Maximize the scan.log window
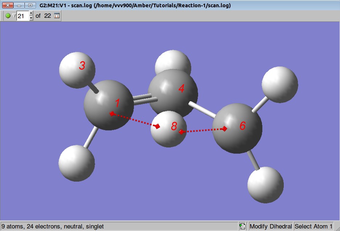This screenshot has width=340, height=231. (30, 5)
